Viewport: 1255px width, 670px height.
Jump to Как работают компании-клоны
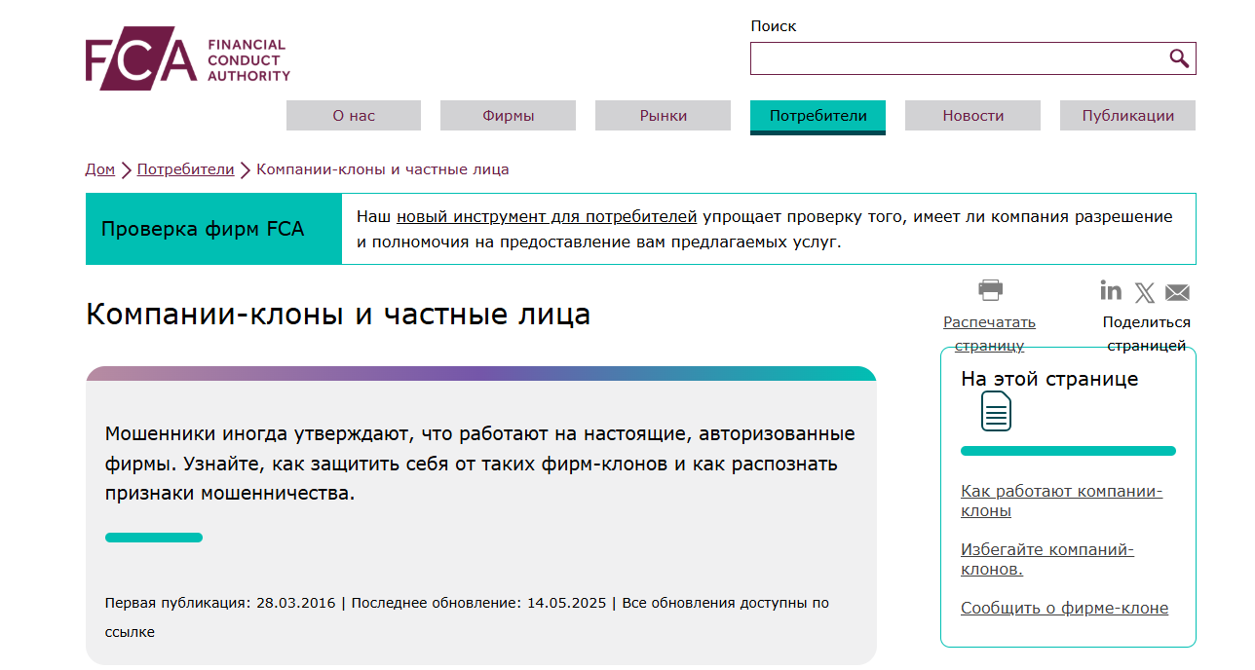(x=1061, y=501)
